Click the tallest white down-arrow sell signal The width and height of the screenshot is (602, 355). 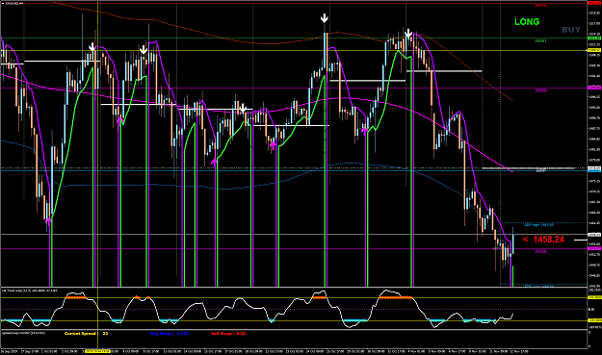coord(325,18)
